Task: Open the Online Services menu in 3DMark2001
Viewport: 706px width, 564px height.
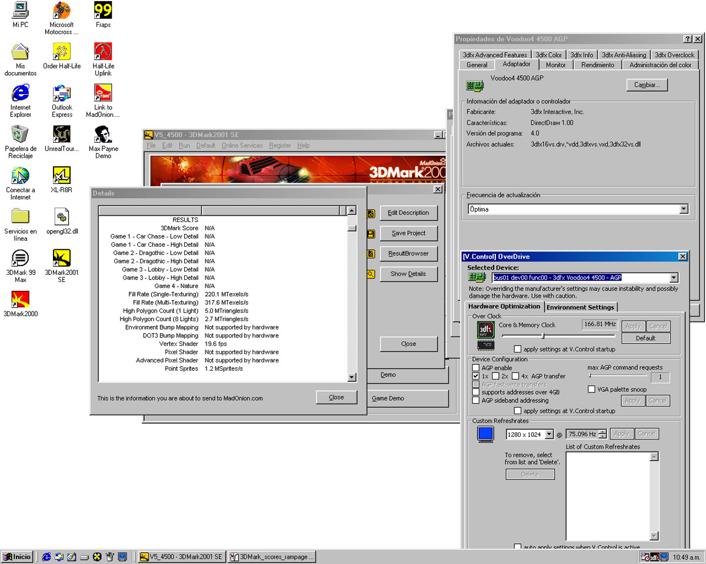Action: pos(242,145)
